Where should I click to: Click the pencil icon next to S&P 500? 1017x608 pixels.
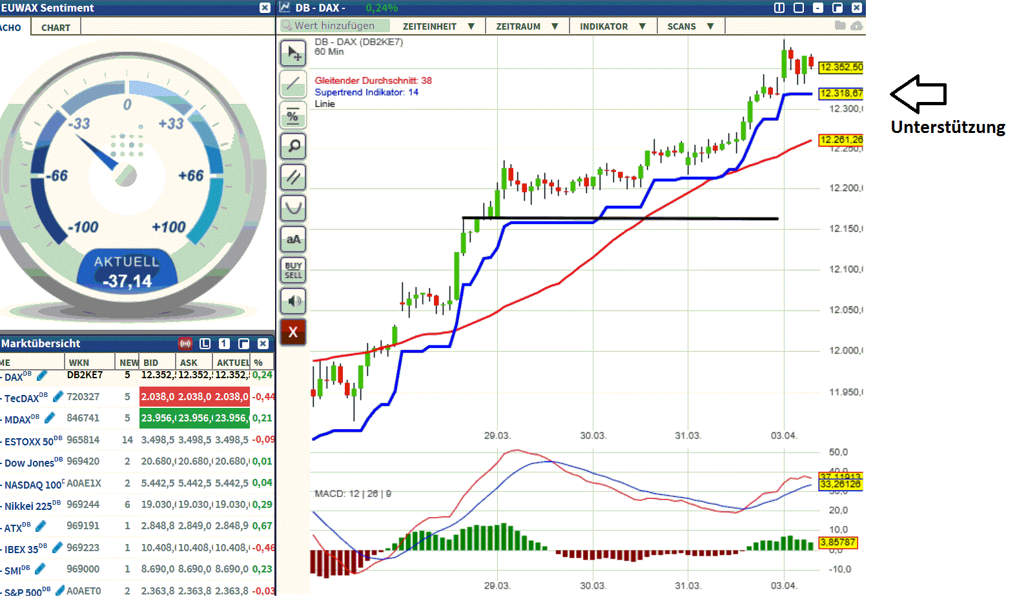coord(60,590)
